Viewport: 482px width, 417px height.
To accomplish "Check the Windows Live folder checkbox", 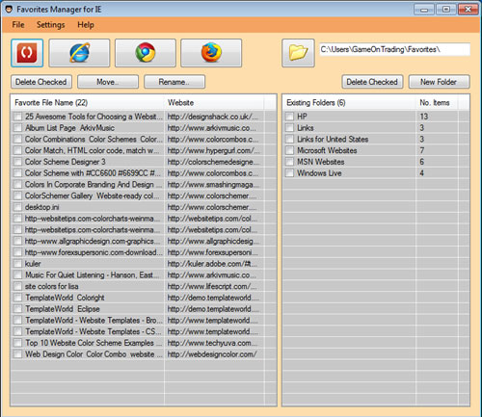I will [x=290, y=173].
